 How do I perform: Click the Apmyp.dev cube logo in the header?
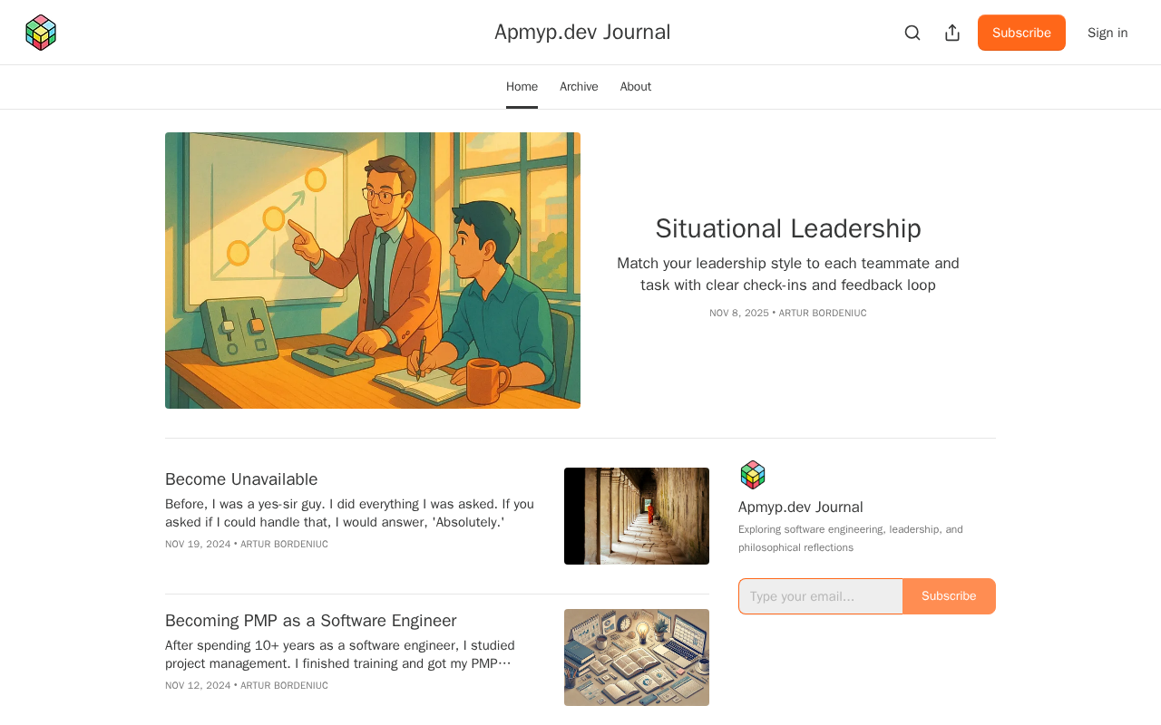pyautogui.click(x=41, y=33)
